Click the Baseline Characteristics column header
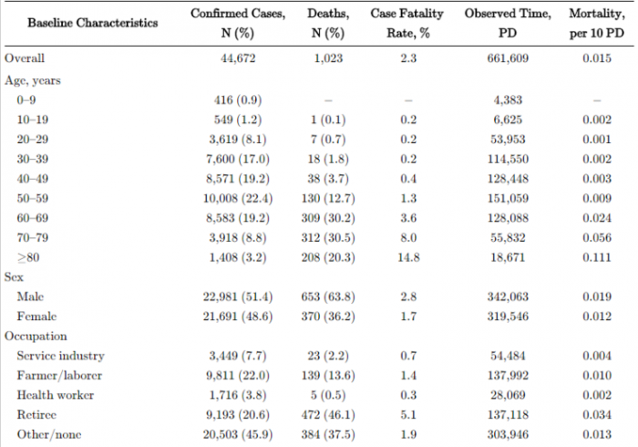This screenshot has height=447, width=638. (78, 21)
